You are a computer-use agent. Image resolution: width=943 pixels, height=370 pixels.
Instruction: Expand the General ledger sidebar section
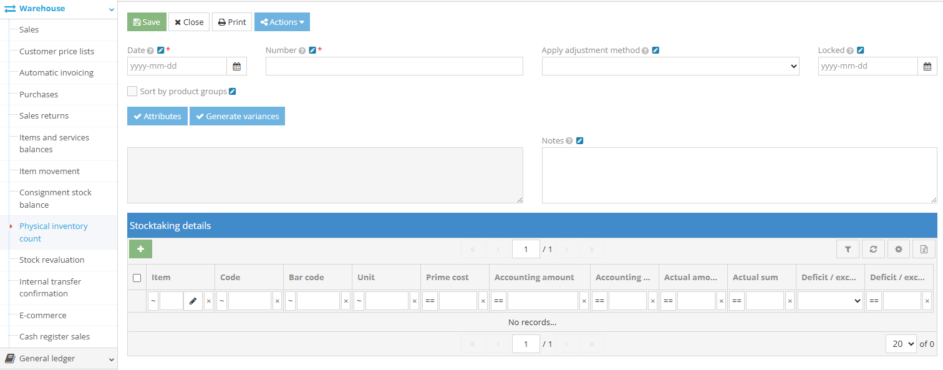(59, 359)
